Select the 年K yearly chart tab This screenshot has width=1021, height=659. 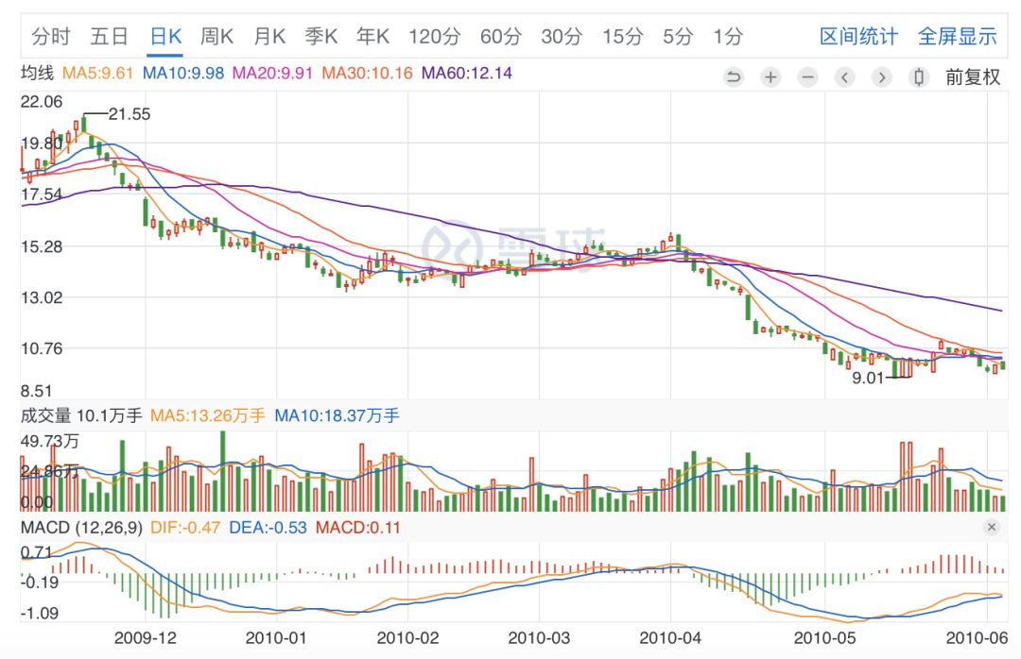373,37
